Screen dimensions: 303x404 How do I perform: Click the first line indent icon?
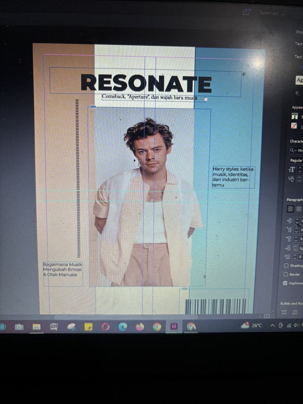click(x=290, y=230)
